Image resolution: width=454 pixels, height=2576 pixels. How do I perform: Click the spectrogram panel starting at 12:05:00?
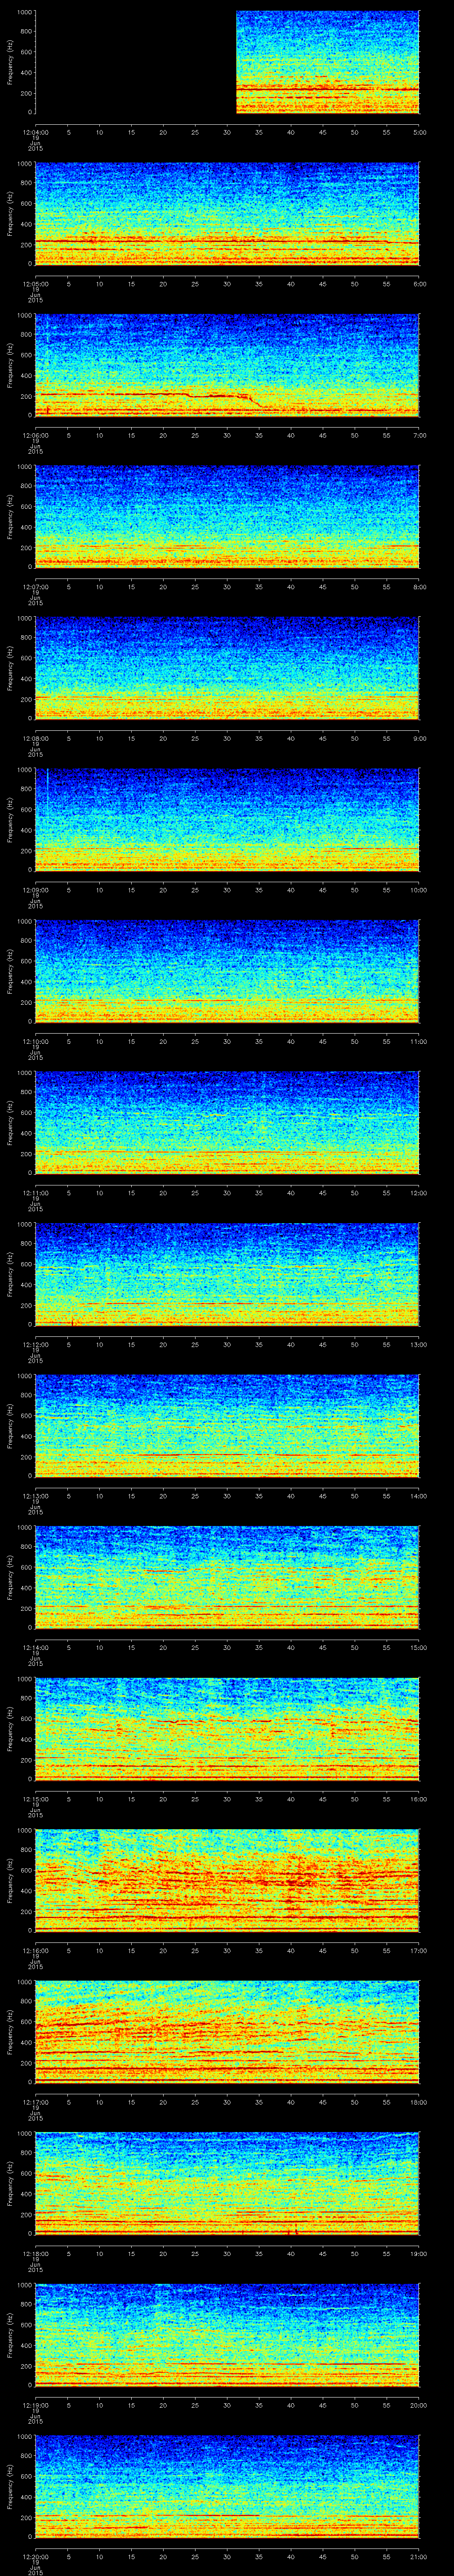(x=227, y=214)
